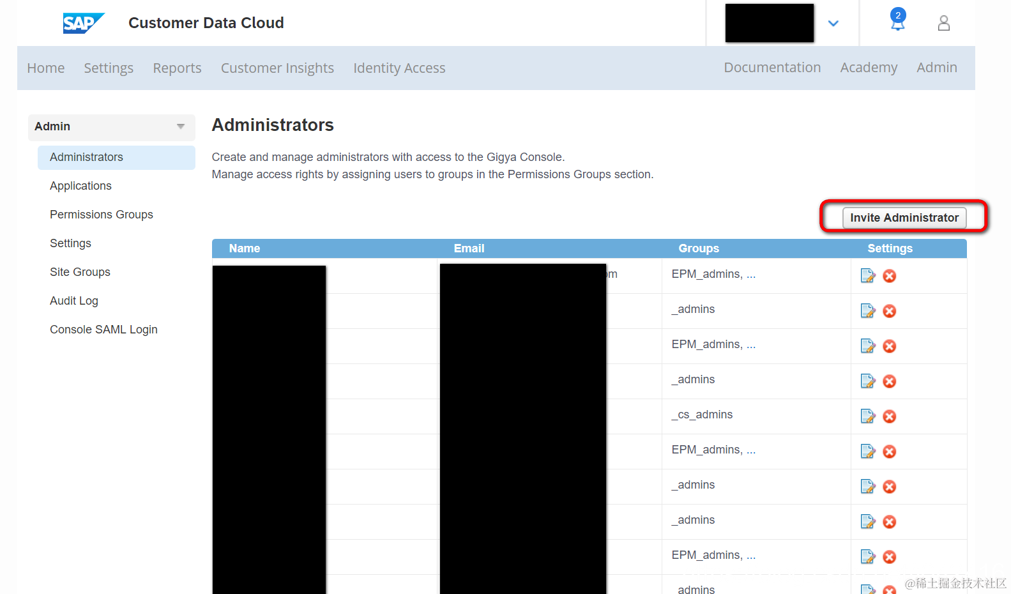
Task: Delete the administrator in the fourth table row
Action: click(x=889, y=381)
